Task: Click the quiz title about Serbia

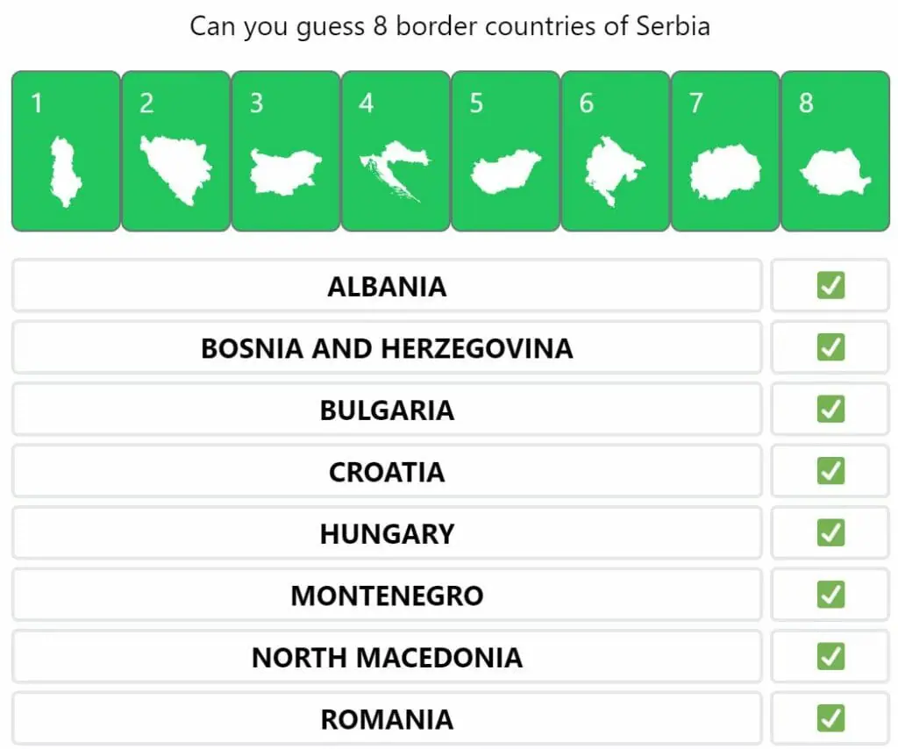Action: (x=450, y=26)
